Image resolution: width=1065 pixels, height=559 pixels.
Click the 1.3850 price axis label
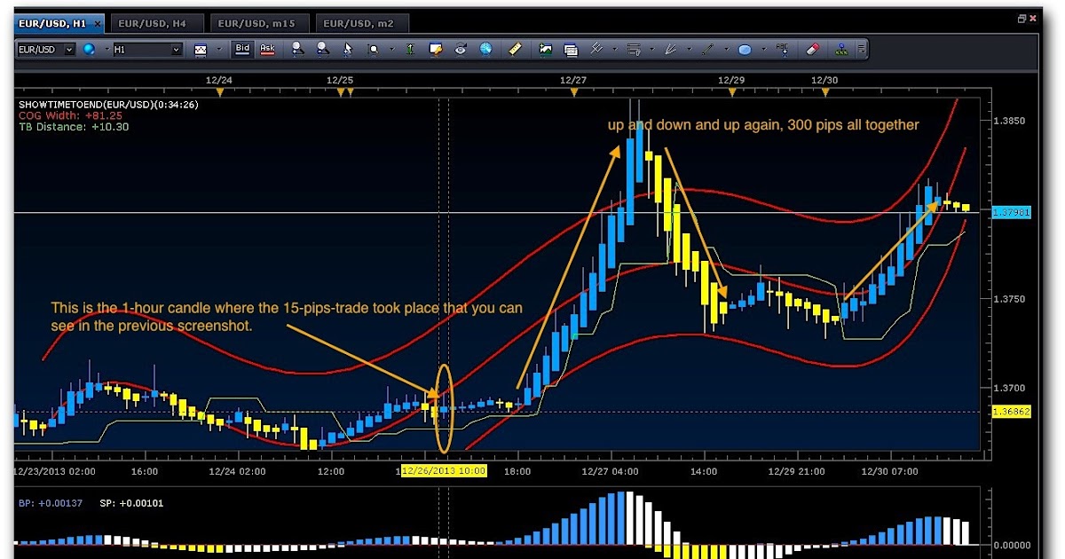pos(1010,121)
